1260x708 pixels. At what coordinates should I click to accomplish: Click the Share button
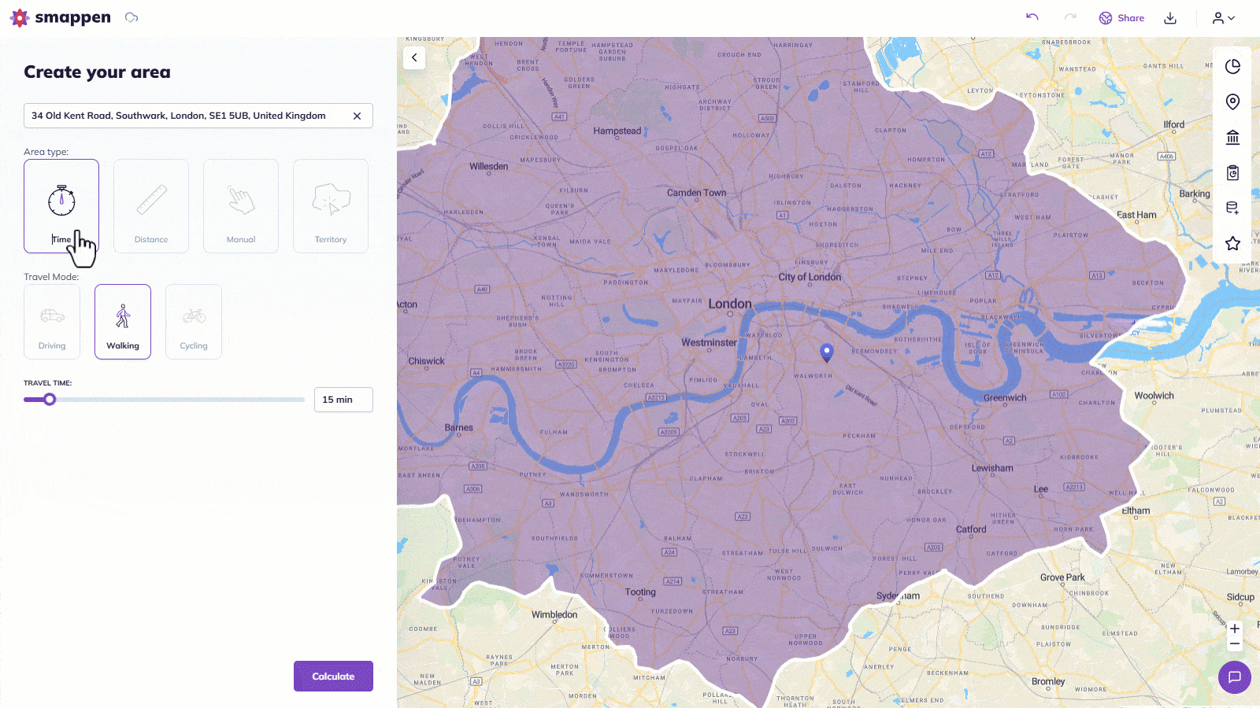[x=1121, y=18]
